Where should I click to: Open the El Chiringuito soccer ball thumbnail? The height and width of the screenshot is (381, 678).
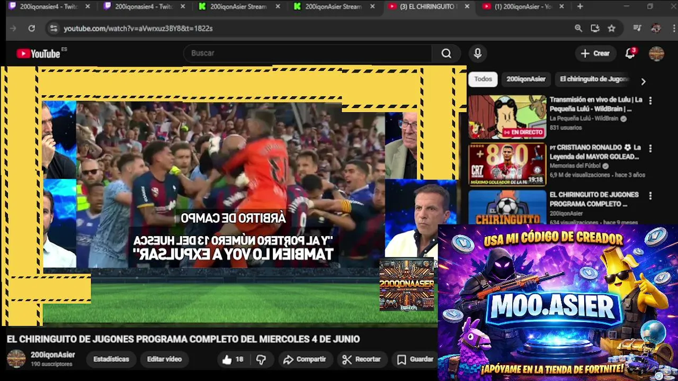point(507,207)
